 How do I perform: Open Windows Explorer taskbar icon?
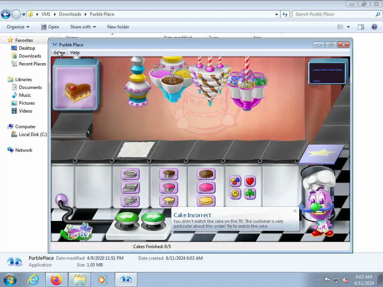click(80, 280)
